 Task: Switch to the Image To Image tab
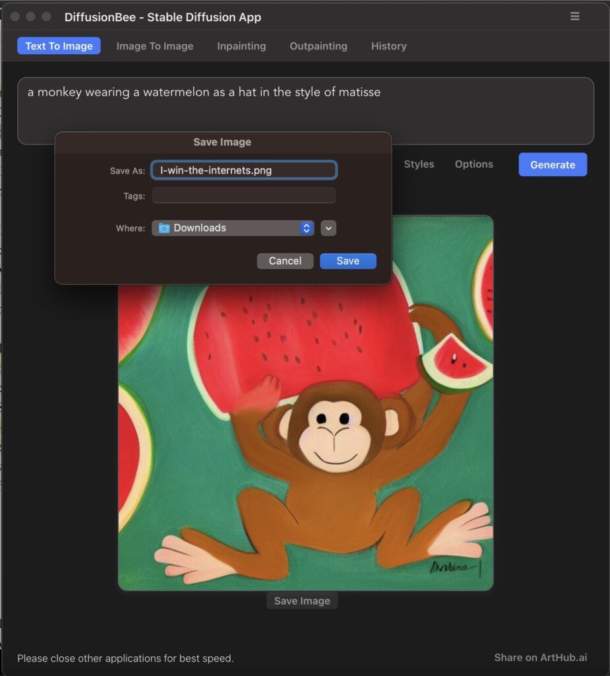click(155, 46)
